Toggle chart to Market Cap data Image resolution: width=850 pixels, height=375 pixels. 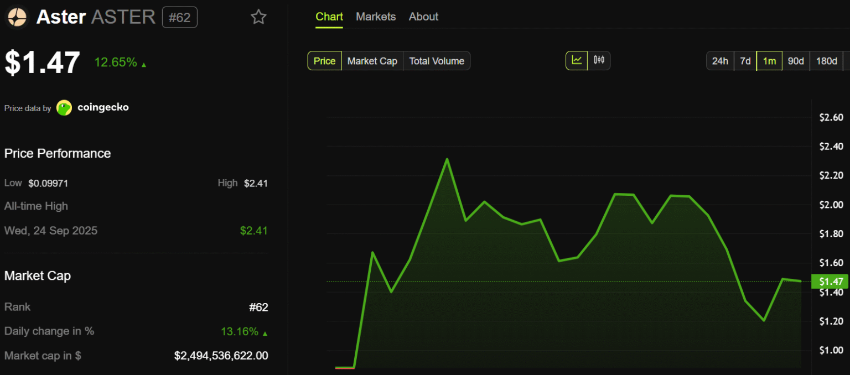[372, 61]
